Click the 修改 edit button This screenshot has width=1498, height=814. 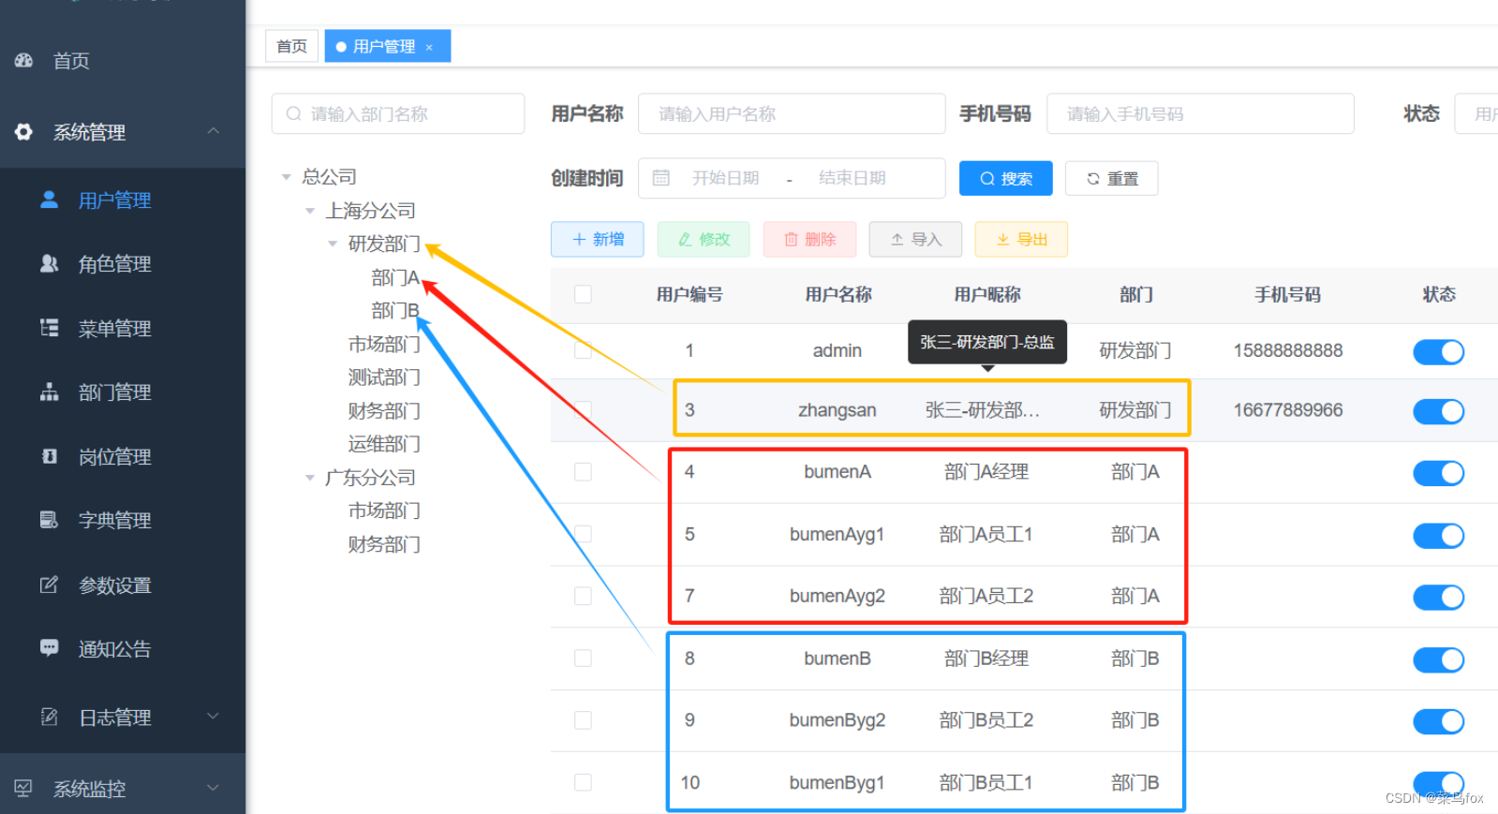[x=704, y=239]
